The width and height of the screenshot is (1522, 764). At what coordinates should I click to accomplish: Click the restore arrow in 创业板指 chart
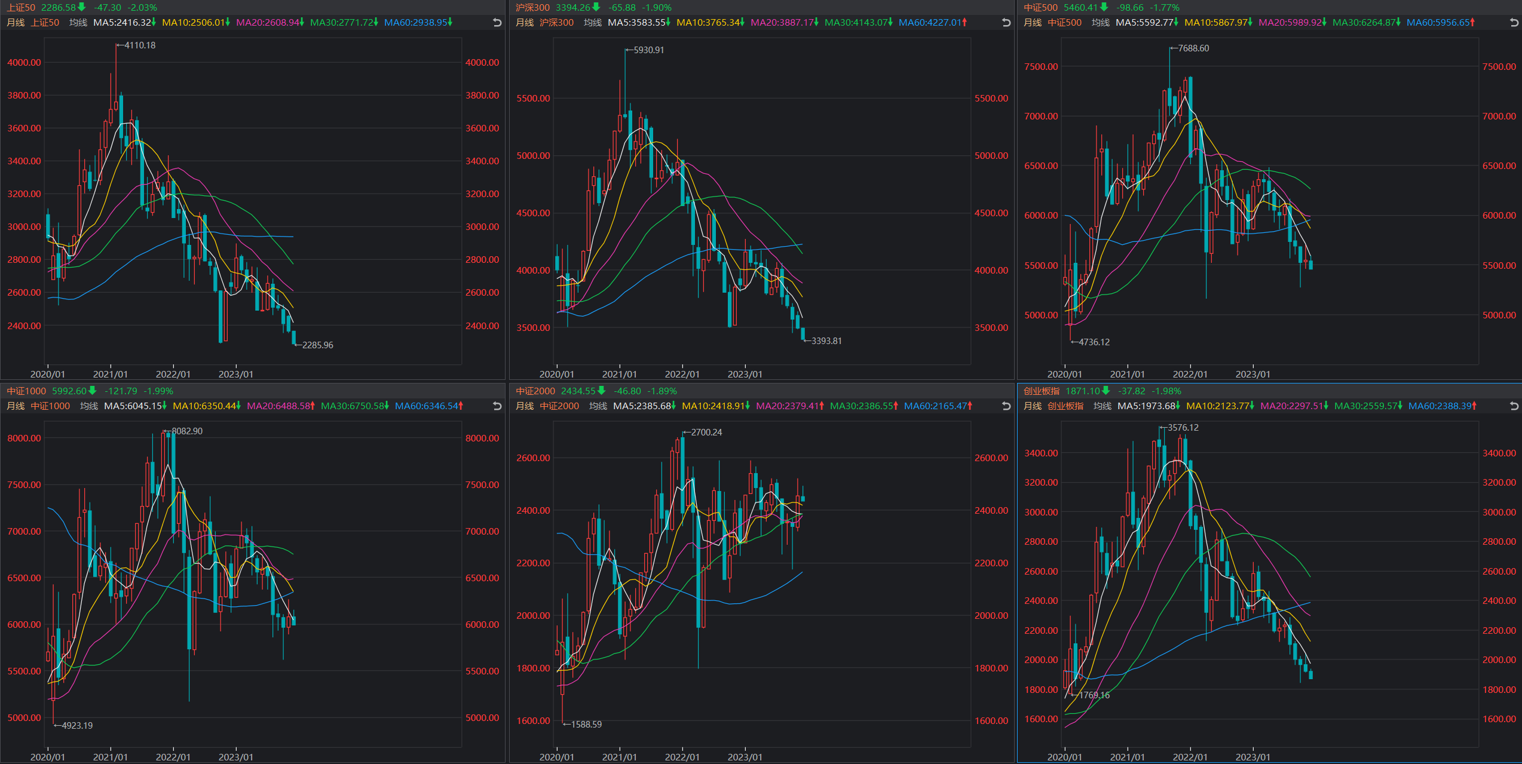(x=1514, y=406)
